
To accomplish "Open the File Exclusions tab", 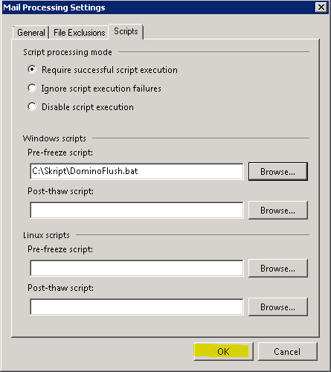I will [x=79, y=33].
